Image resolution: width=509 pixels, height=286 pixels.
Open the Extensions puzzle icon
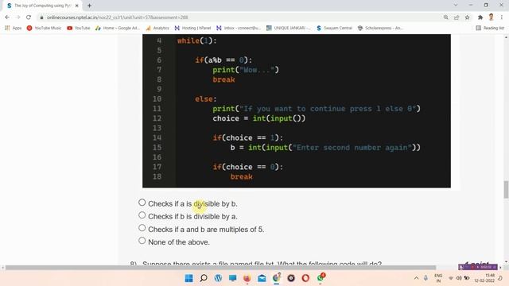click(x=480, y=17)
